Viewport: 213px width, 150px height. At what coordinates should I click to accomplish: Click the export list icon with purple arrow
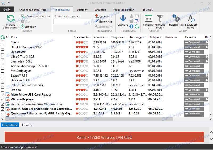[137, 21]
